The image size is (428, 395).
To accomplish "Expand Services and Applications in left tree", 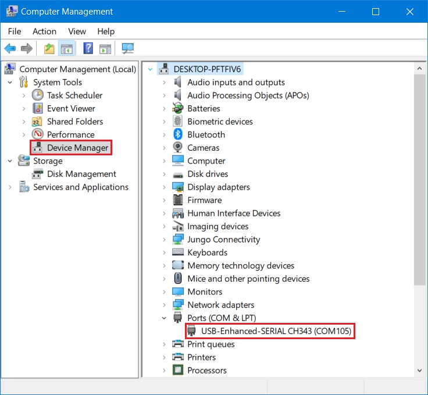I will point(10,187).
